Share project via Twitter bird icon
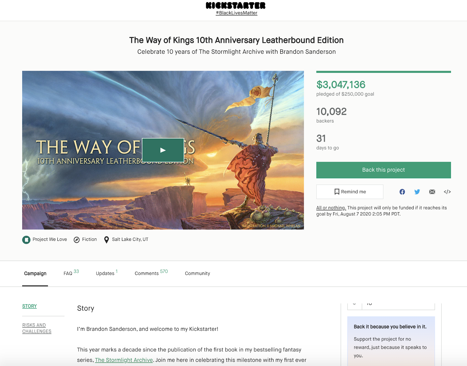Viewport: 467px width, 366px height. point(417,192)
